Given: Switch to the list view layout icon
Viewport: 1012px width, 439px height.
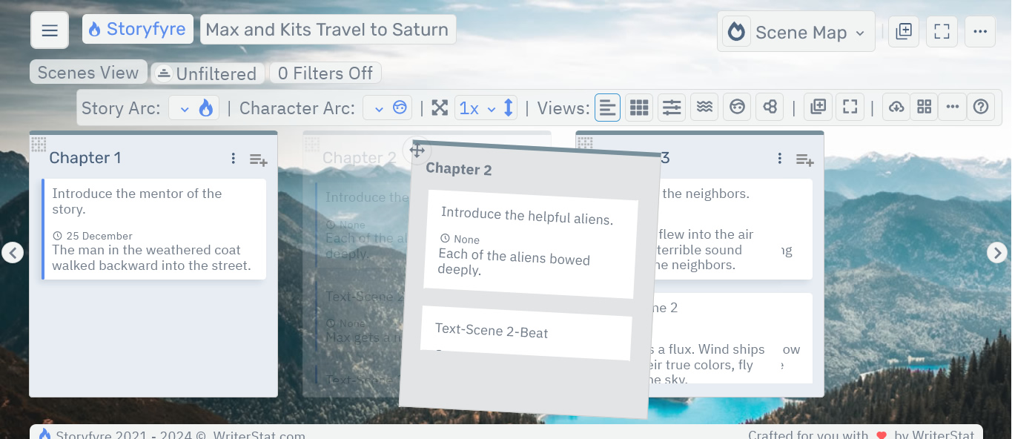Looking at the screenshot, I should 607,108.
